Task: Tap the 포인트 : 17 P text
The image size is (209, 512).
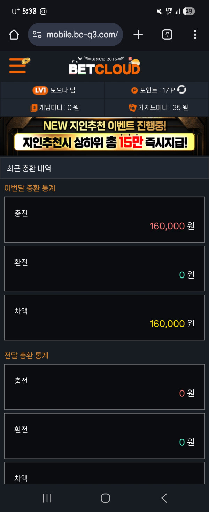Action: [157, 90]
